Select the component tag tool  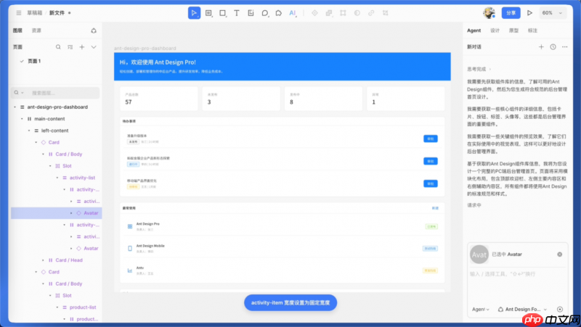[279, 13]
